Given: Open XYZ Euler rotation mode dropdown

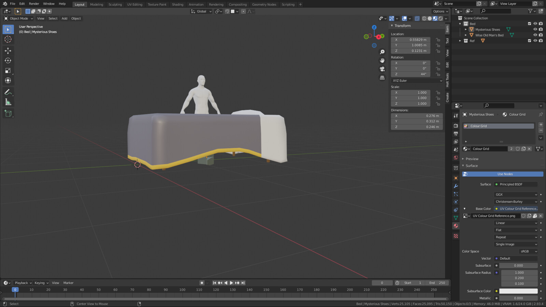Looking at the screenshot, I should pyautogui.click(x=417, y=81).
